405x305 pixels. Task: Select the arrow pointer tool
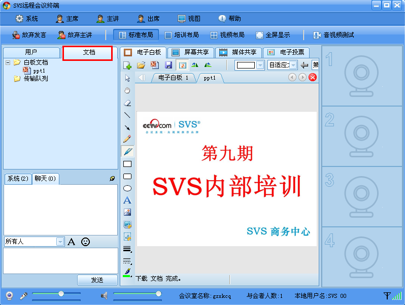[x=127, y=78]
